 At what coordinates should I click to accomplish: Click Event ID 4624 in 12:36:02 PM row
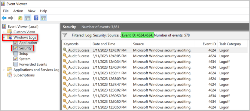point(212,90)
